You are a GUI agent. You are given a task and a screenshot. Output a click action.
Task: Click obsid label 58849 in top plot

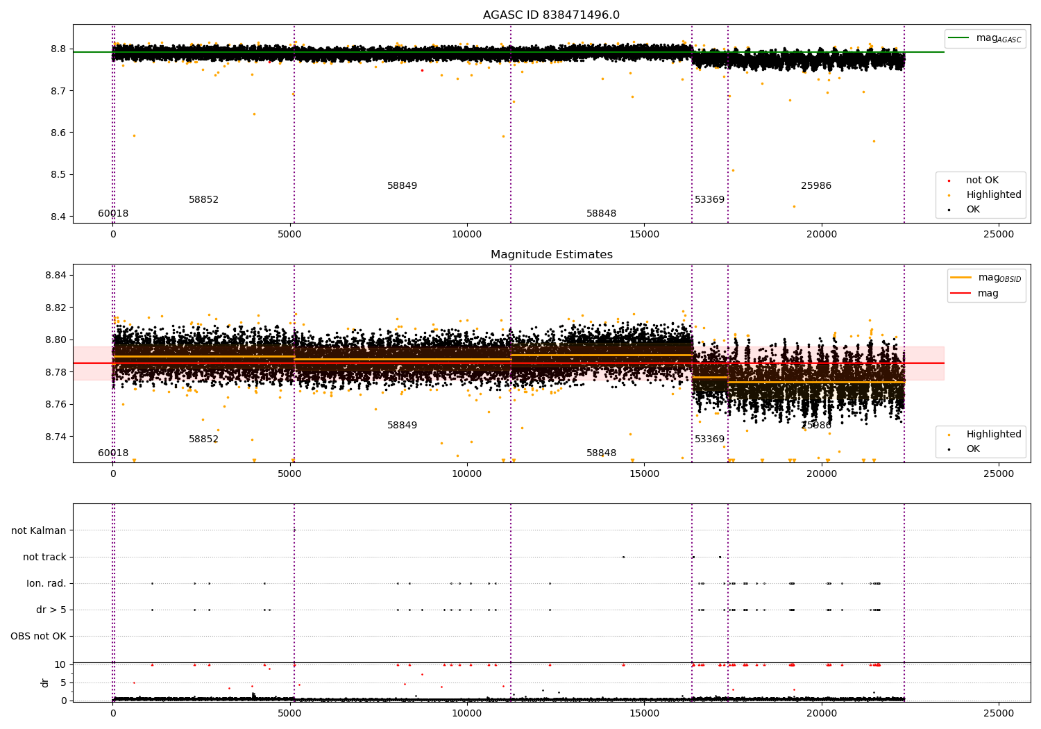coord(403,186)
